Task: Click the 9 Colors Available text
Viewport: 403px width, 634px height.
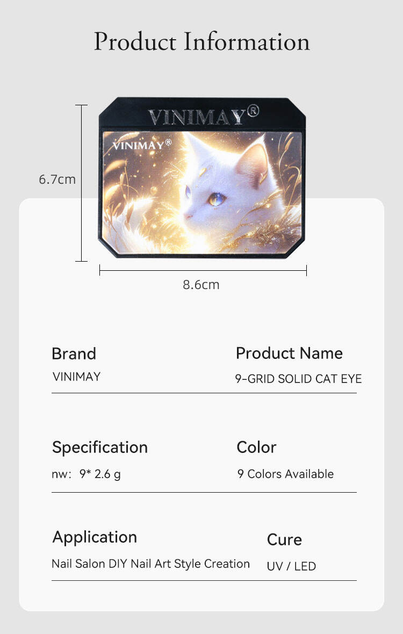Action: point(285,474)
